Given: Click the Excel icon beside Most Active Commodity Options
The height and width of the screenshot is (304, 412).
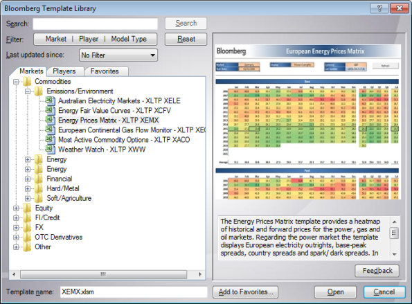Looking at the screenshot, I should tap(50, 139).
